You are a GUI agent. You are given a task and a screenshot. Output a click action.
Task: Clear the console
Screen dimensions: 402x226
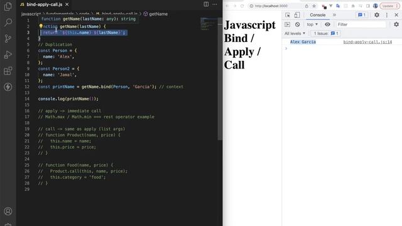pyautogui.click(x=297, y=24)
